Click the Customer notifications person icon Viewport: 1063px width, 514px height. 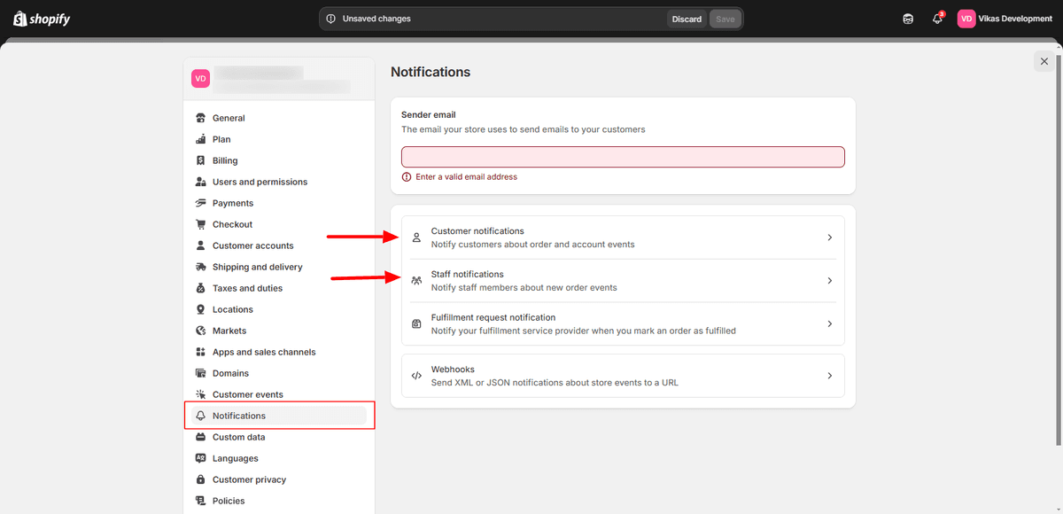point(416,238)
